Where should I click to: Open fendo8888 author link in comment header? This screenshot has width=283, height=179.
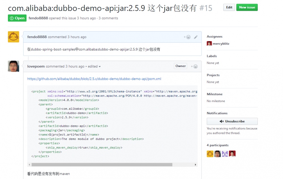click(x=37, y=37)
